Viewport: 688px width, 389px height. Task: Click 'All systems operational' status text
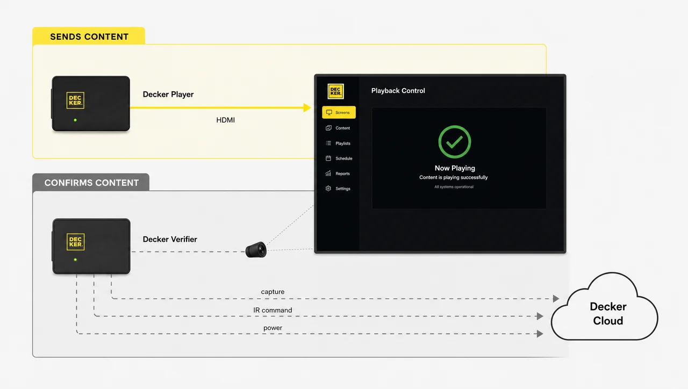pos(454,187)
